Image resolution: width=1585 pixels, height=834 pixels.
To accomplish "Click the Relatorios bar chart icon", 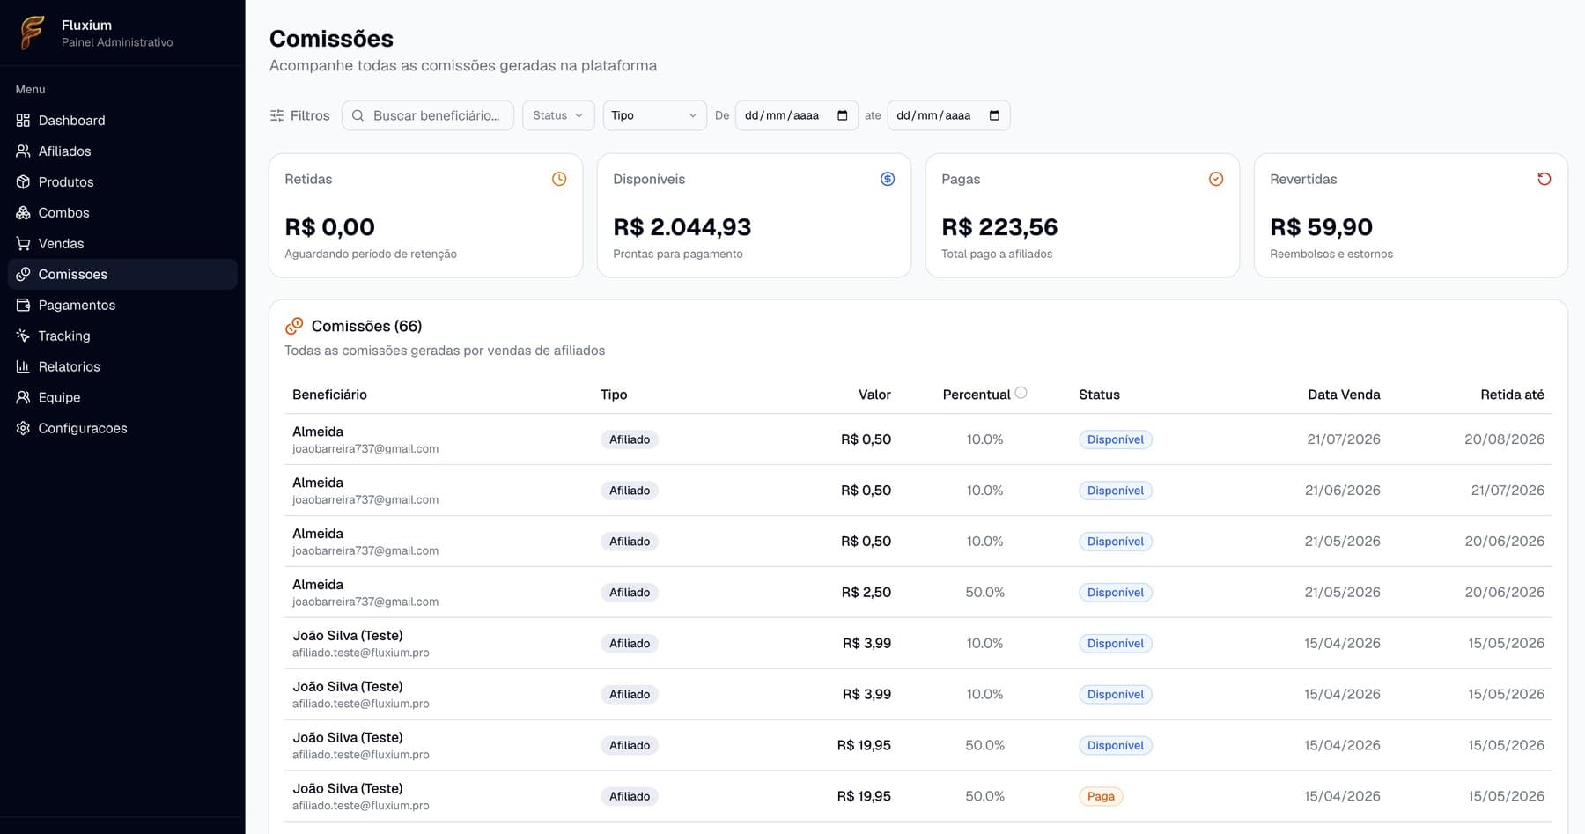I will click(x=23, y=366).
